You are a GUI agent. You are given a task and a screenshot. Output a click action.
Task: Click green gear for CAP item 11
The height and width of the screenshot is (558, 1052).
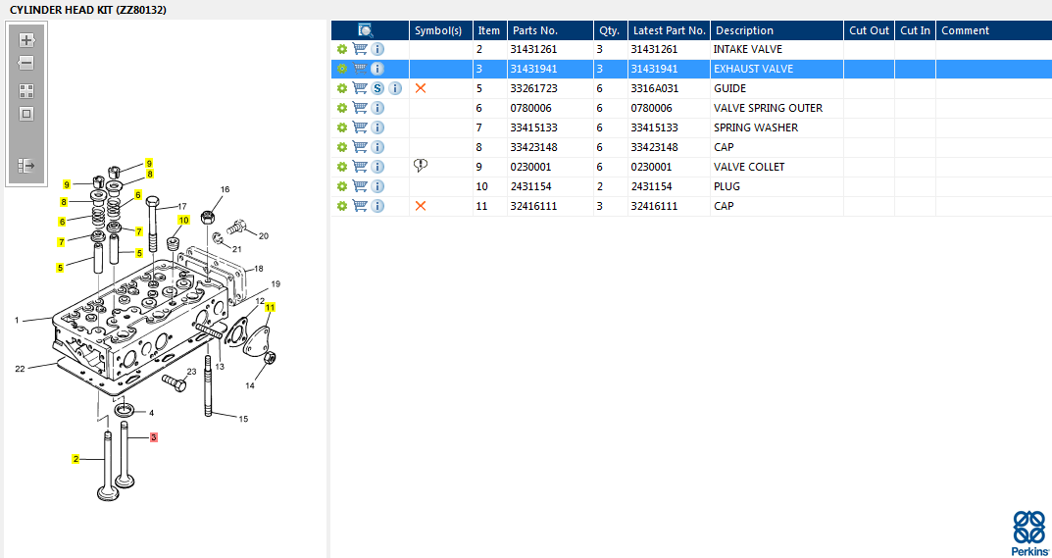[341, 206]
